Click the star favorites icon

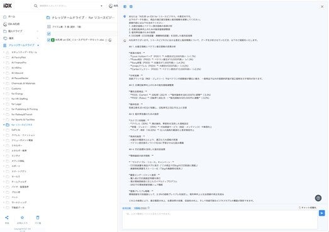[x=22, y=218]
